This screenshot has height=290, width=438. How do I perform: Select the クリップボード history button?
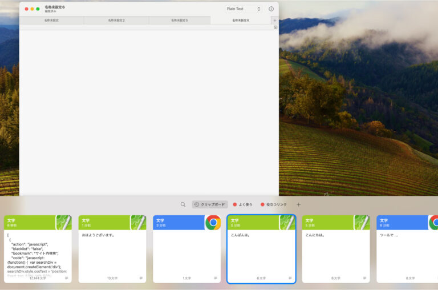(x=210, y=204)
